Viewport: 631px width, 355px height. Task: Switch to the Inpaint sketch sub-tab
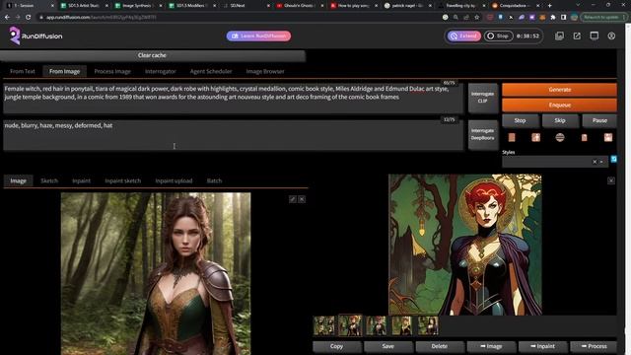click(122, 180)
